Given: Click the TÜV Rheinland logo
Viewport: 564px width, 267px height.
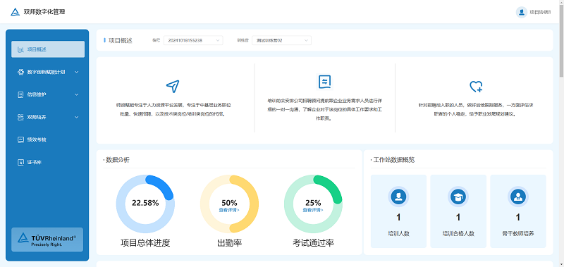Looking at the screenshot, I should [x=47, y=240].
